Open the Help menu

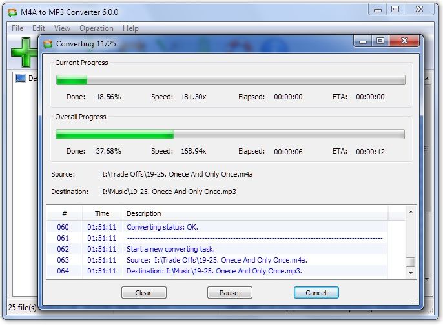click(x=130, y=28)
